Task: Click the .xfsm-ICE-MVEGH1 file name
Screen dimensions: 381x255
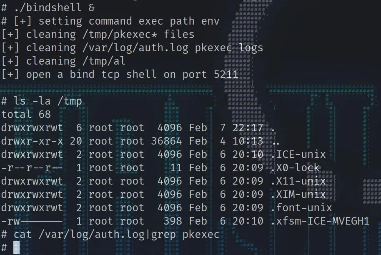Action: click(320, 221)
